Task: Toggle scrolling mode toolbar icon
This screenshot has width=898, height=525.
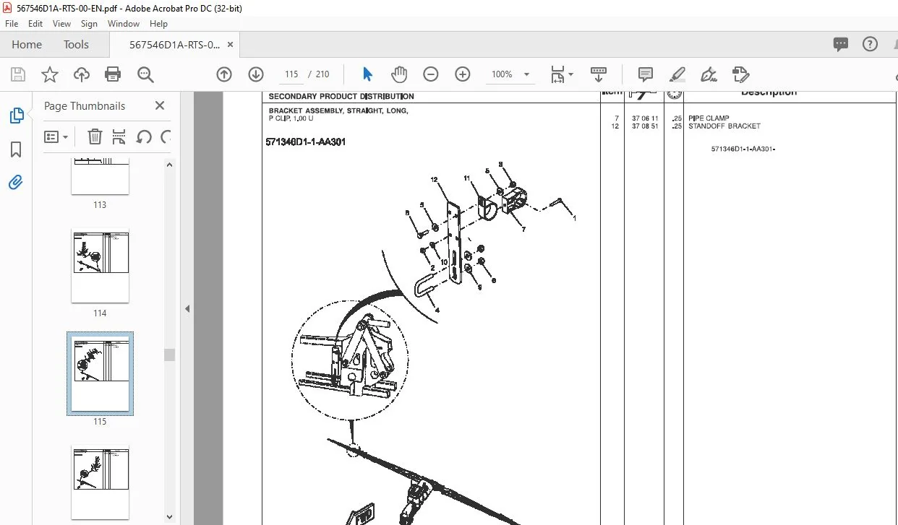Action: pyautogui.click(x=599, y=74)
